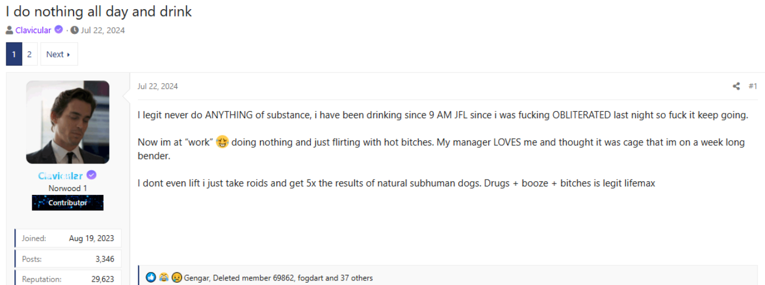Click the Contributor banner badge

click(x=68, y=203)
